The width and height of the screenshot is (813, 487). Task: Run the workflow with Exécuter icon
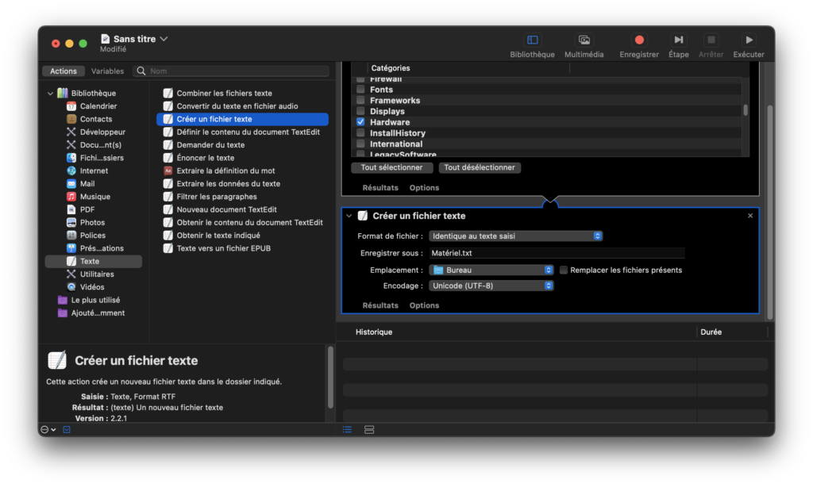pos(748,40)
